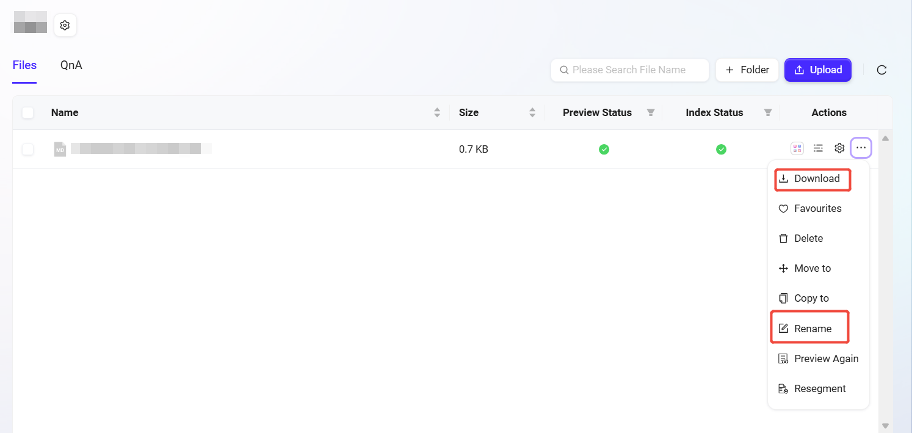Open the Index Status filter

click(x=768, y=112)
